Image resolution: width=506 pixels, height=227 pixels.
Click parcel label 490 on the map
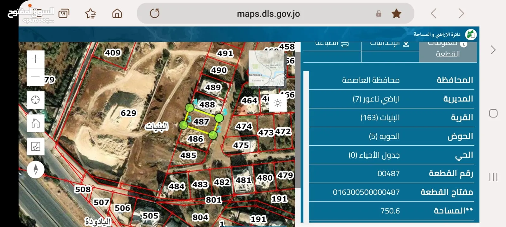click(219, 70)
